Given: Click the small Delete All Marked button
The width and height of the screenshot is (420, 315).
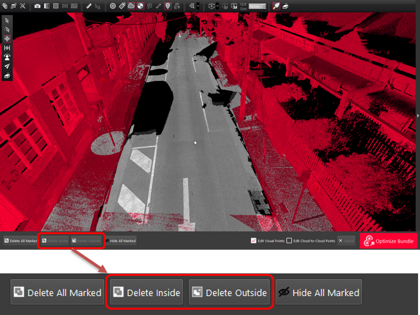Looking at the screenshot, I should tap(20, 241).
